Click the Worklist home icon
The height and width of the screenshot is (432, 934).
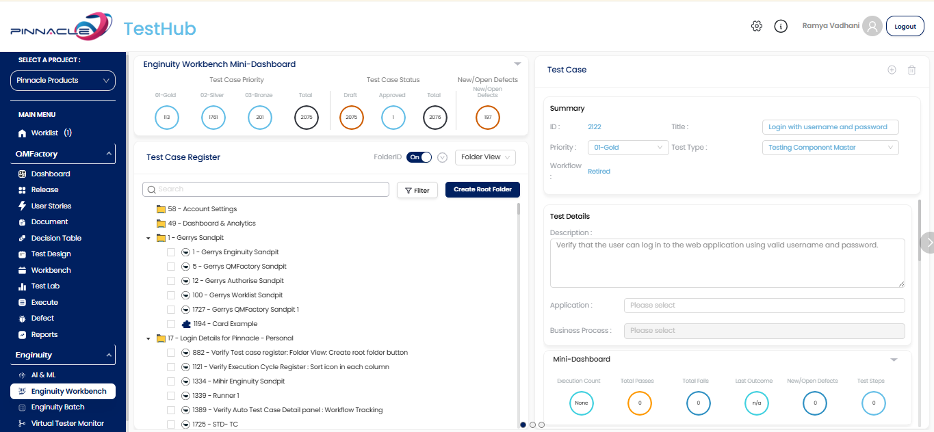click(23, 133)
